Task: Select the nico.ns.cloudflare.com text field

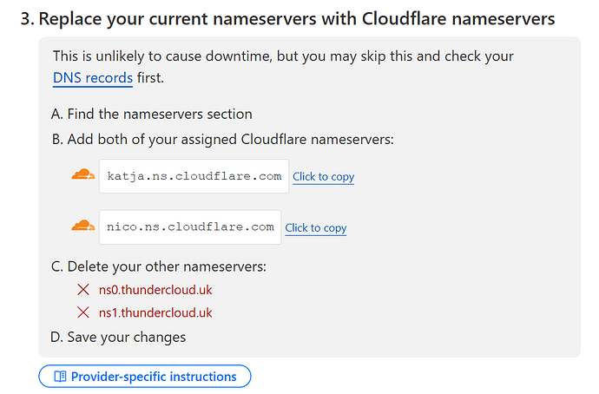Action: (x=190, y=227)
